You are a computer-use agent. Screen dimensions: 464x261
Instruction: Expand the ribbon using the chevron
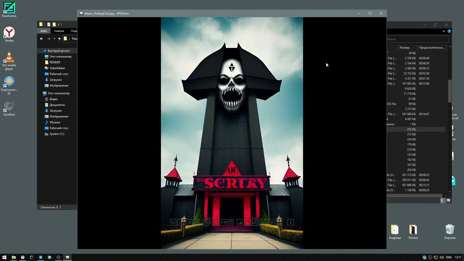(444, 31)
